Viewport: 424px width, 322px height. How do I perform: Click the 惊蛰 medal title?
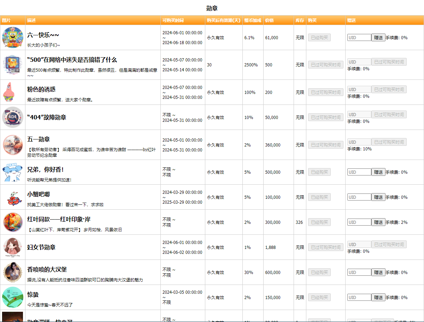pyautogui.click(x=33, y=294)
